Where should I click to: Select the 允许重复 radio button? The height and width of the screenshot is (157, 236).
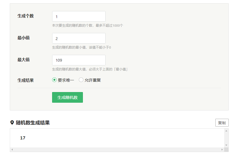pyautogui.click(x=81, y=80)
